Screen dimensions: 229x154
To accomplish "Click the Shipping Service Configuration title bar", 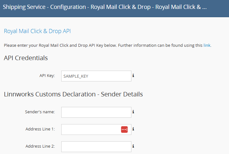I will click(105, 7).
